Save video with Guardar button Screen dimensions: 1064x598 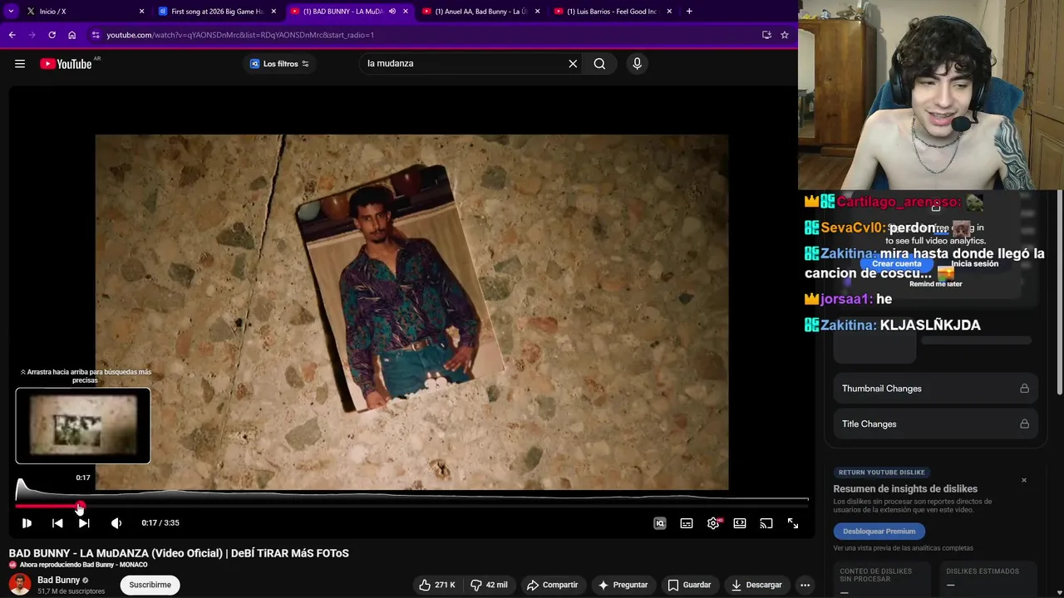[x=689, y=585]
